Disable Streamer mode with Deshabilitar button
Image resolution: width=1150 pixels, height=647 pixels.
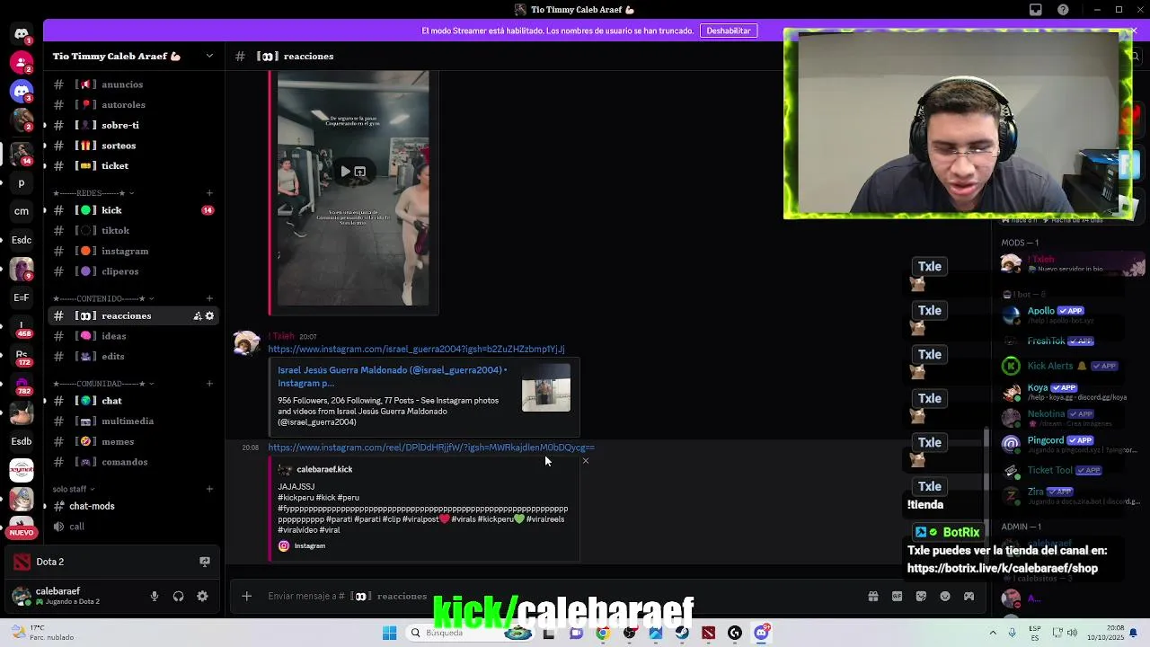(729, 31)
